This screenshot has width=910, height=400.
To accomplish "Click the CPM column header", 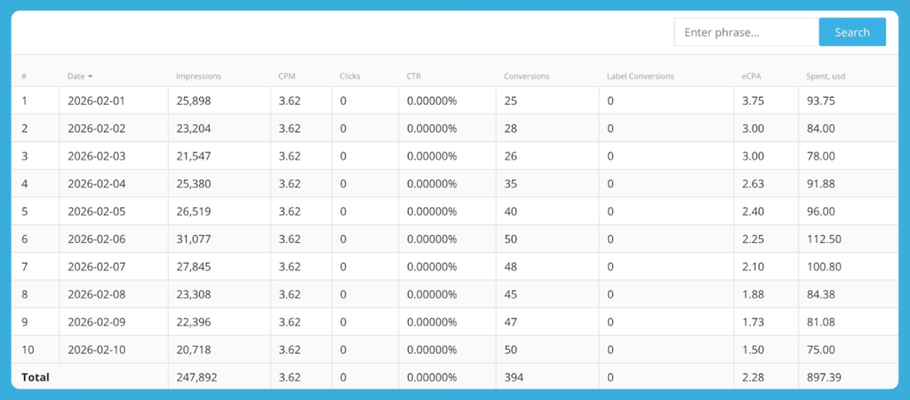I will [287, 76].
